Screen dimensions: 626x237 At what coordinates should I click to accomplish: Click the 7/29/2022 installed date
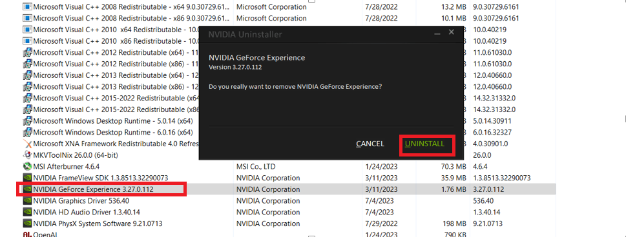[x=381, y=223]
